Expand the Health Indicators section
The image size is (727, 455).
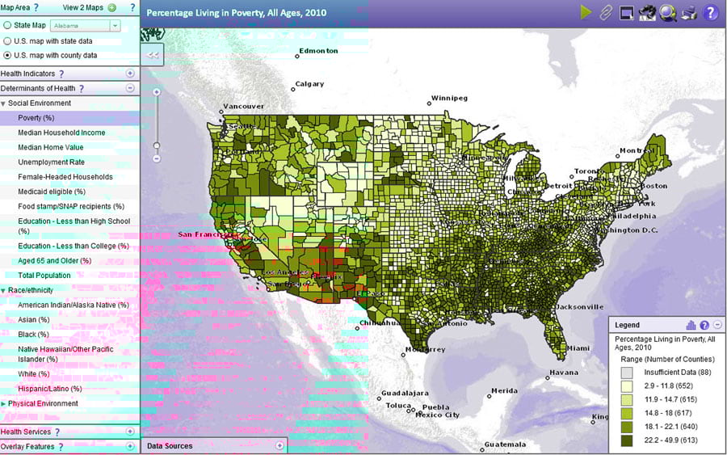pyautogui.click(x=130, y=74)
